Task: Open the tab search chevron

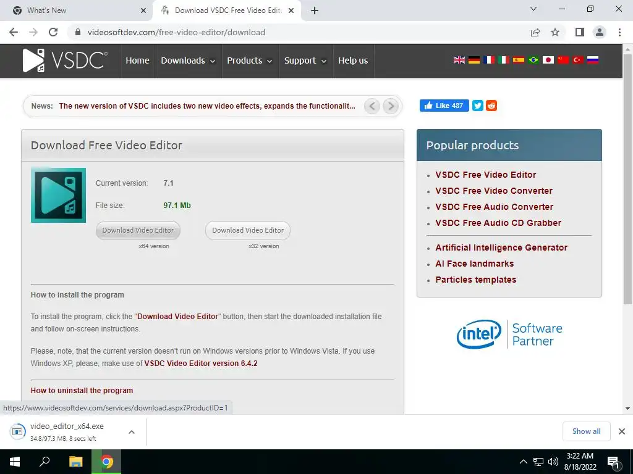Action: coord(533,9)
